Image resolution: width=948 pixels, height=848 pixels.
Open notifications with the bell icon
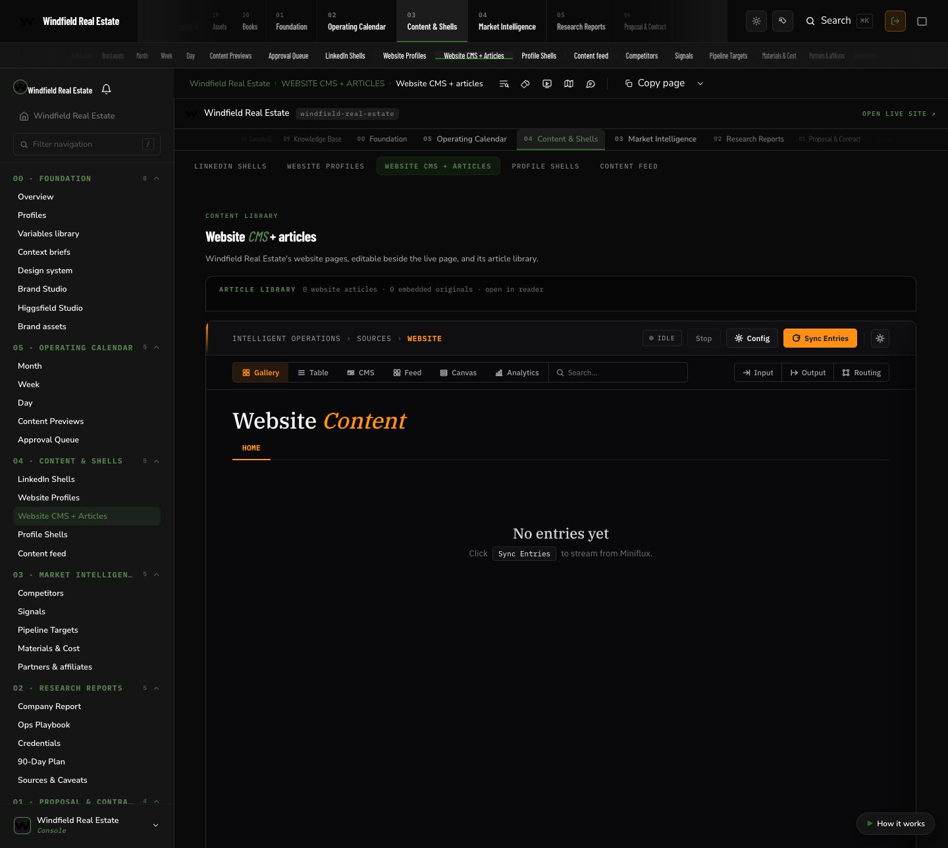[x=107, y=89]
